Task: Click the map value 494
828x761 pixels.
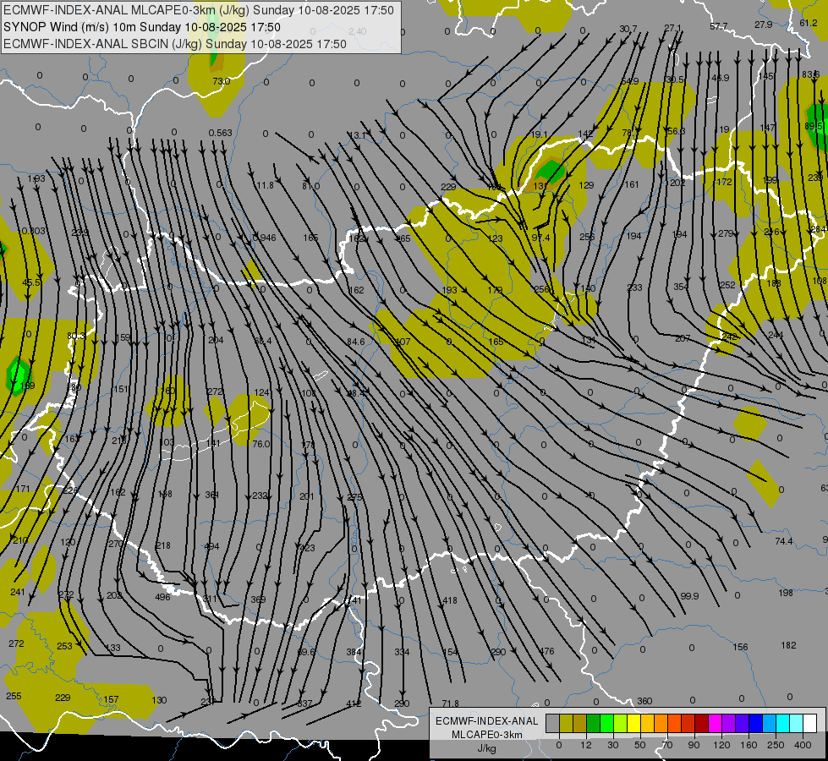Action: click(x=211, y=546)
